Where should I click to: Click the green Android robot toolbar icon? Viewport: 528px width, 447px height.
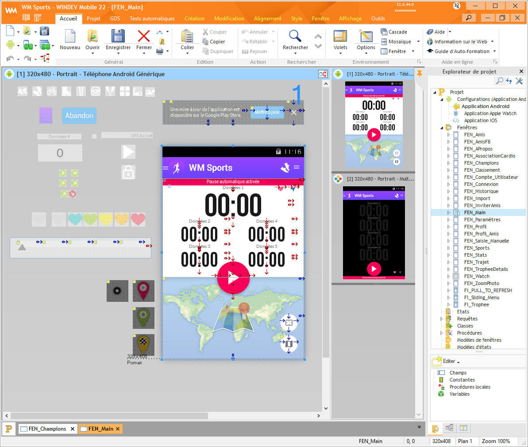(x=10, y=45)
